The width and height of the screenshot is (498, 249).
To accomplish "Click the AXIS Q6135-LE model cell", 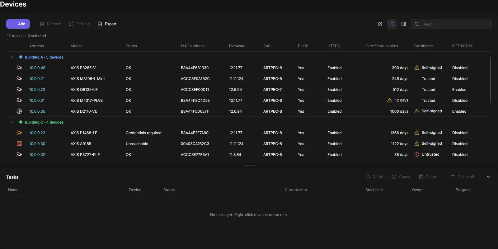I will (x=84, y=90).
